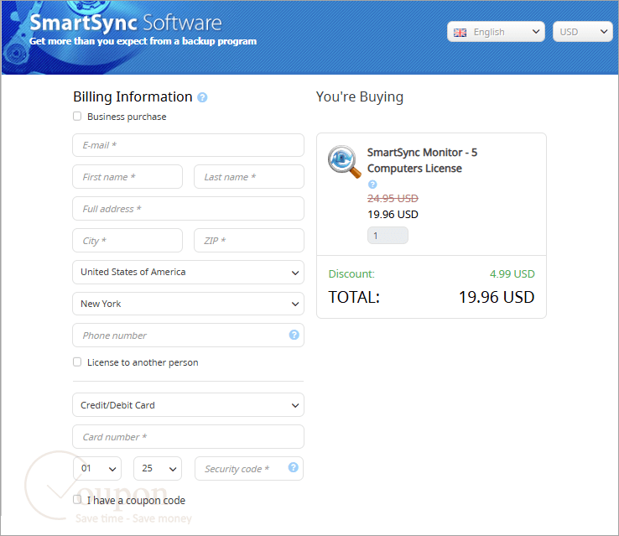Image resolution: width=619 pixels, height=536 pixels.
Task: Click the Full address field
Action: [189, 208]
